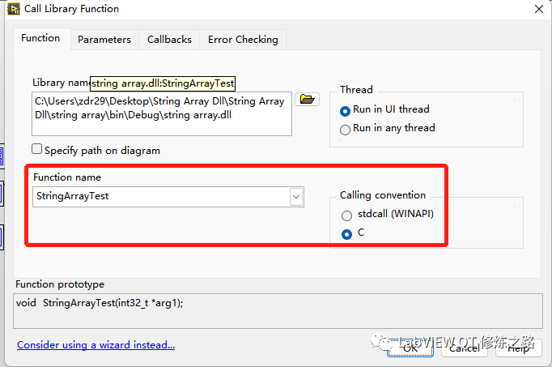Choose Run in any thread option
Viewport: 552px width, 367px height.
click(x=346, y=129)
